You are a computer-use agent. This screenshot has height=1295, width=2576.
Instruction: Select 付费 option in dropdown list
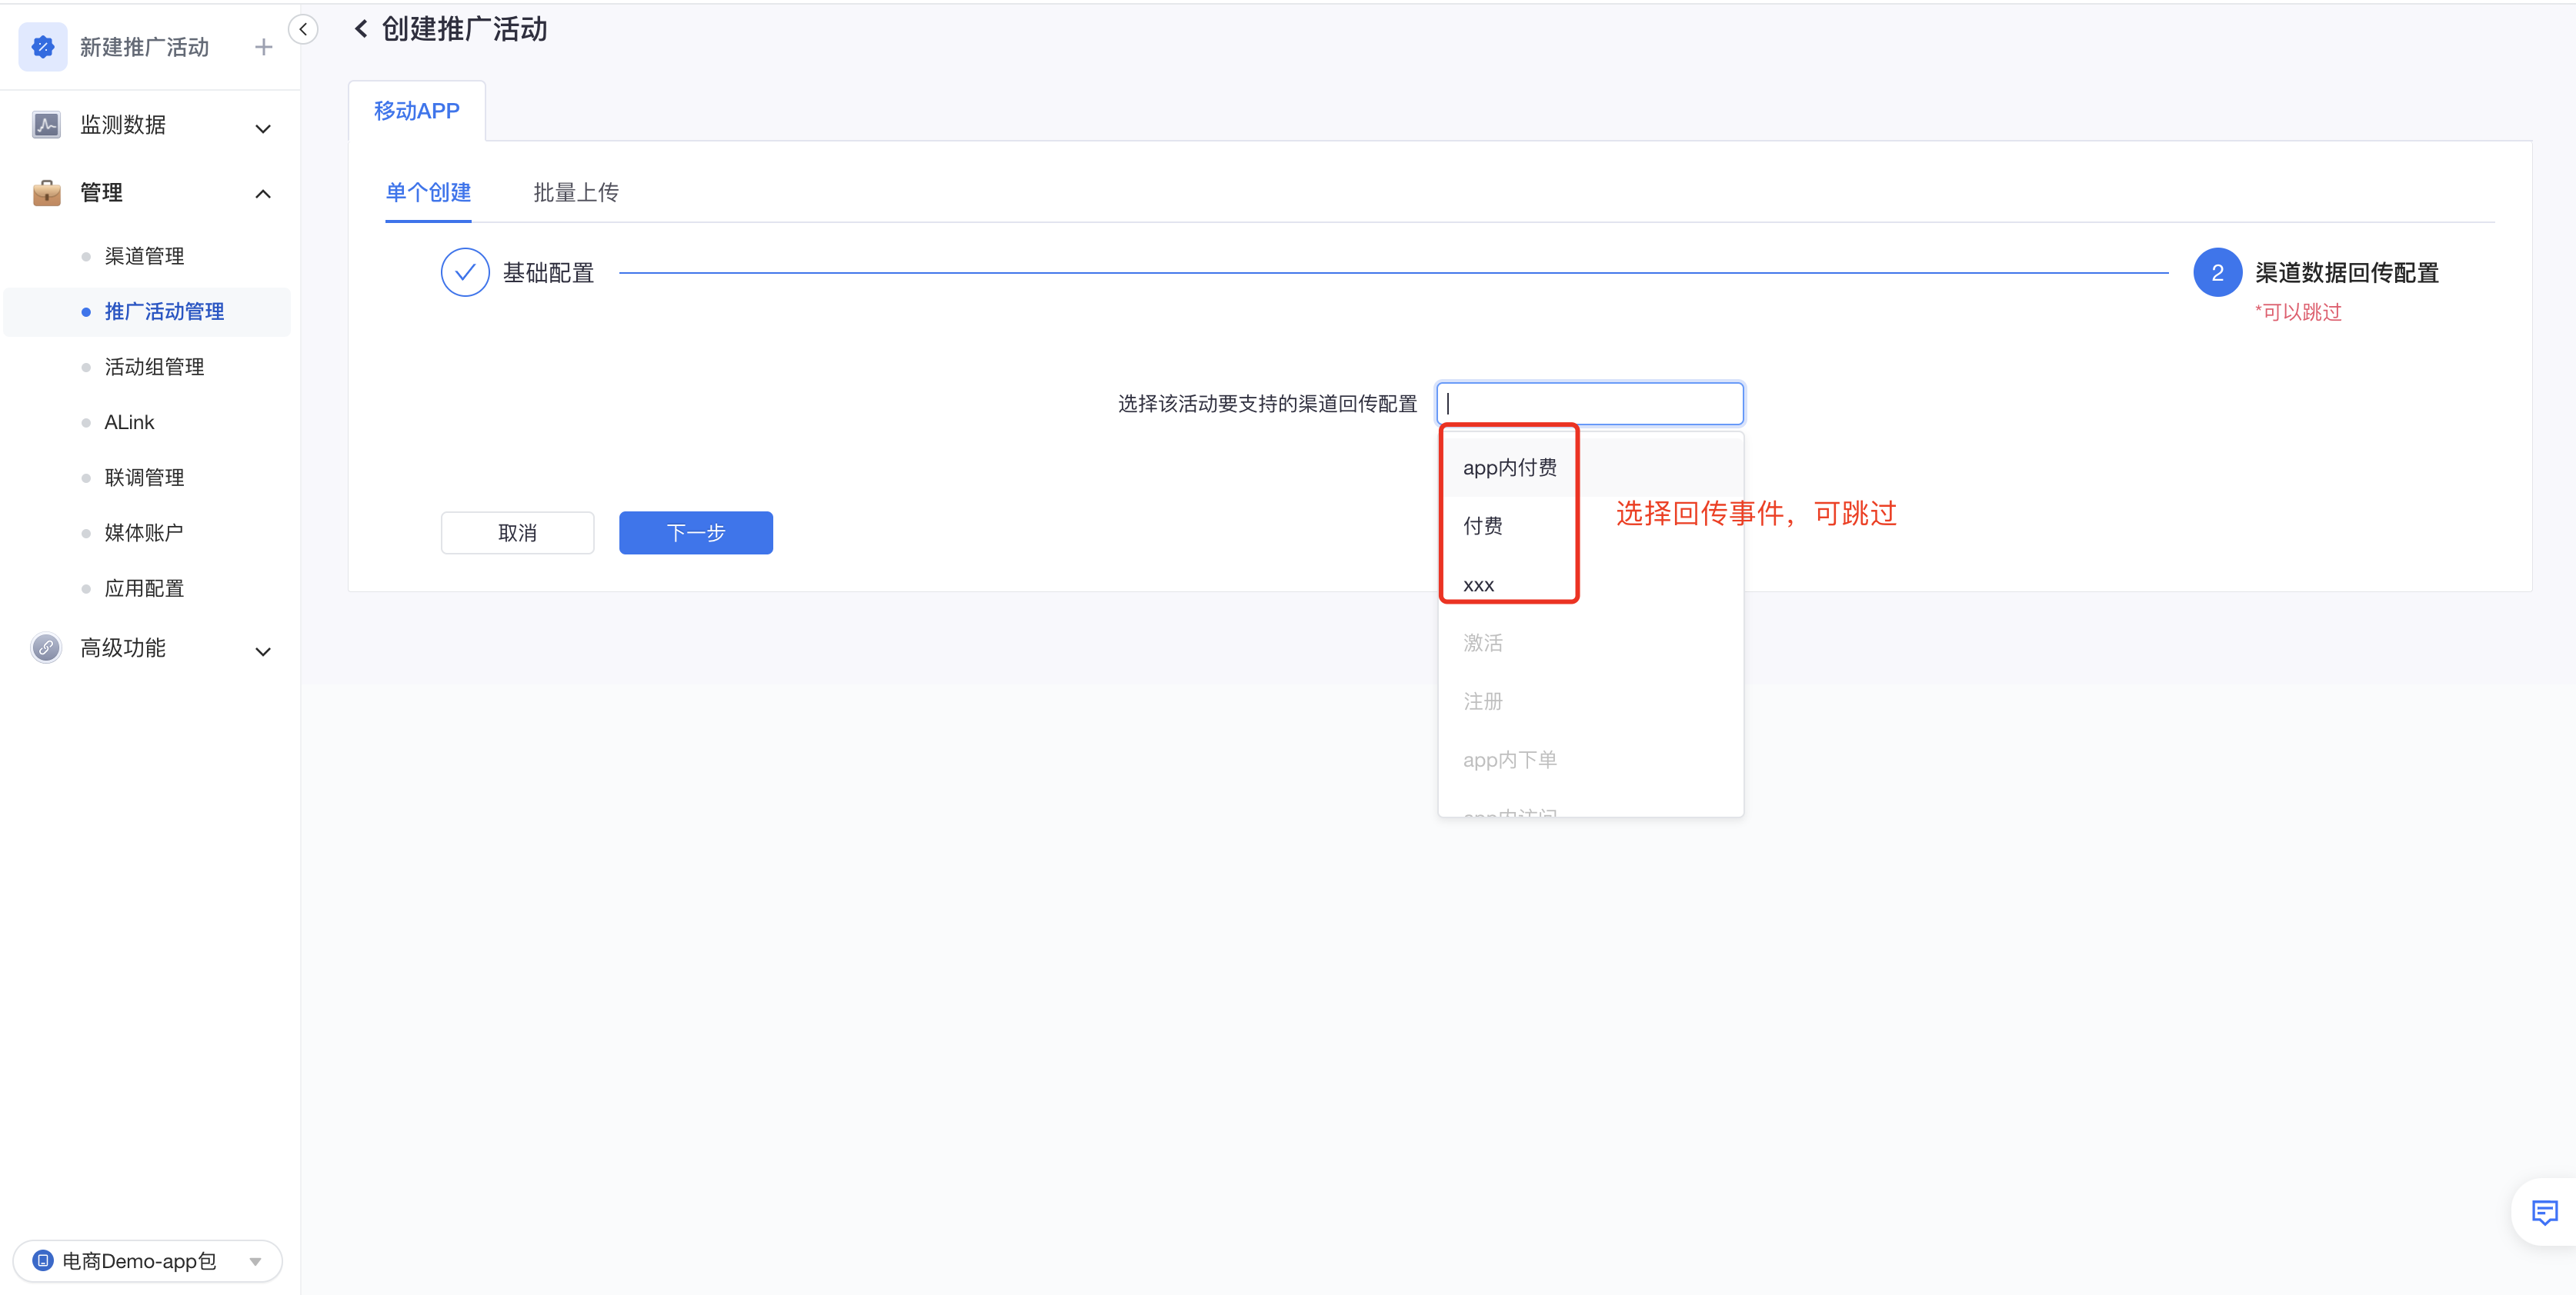click(1590, 524)
